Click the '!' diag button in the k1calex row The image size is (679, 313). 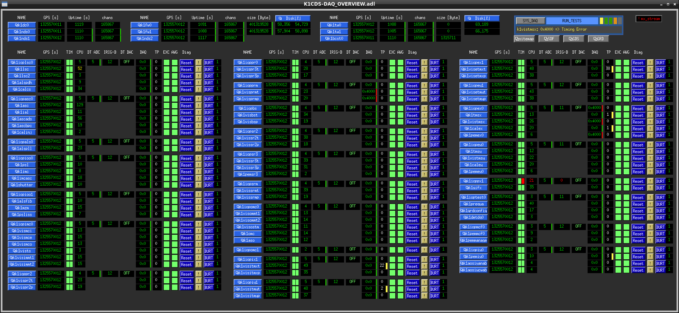650,128
